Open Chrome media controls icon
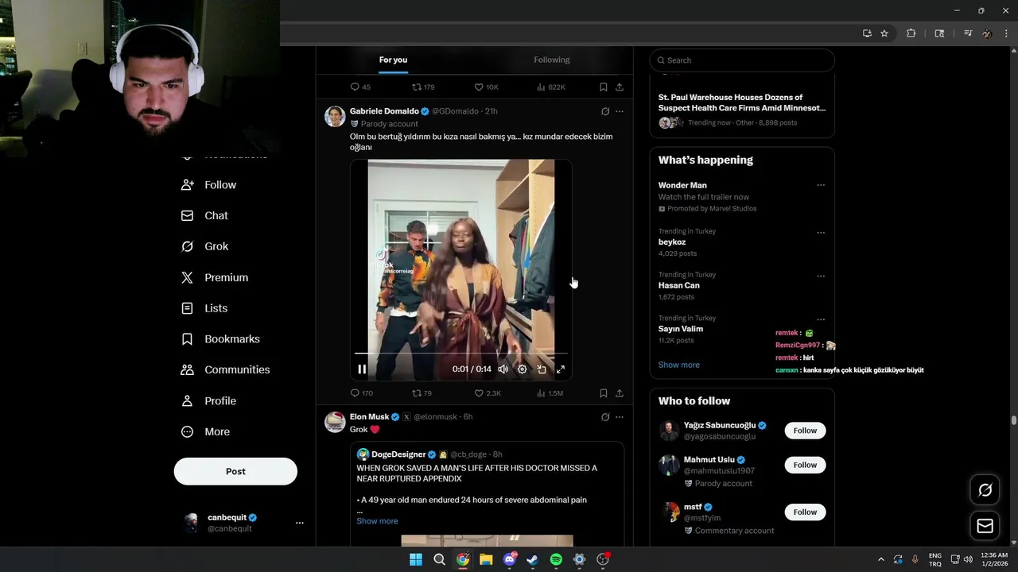The image size is (1018, 572). click(968, 33)
